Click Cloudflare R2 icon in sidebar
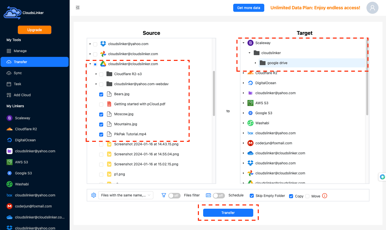386x230 pixels. pyautogui.click(x=10, y=129)
